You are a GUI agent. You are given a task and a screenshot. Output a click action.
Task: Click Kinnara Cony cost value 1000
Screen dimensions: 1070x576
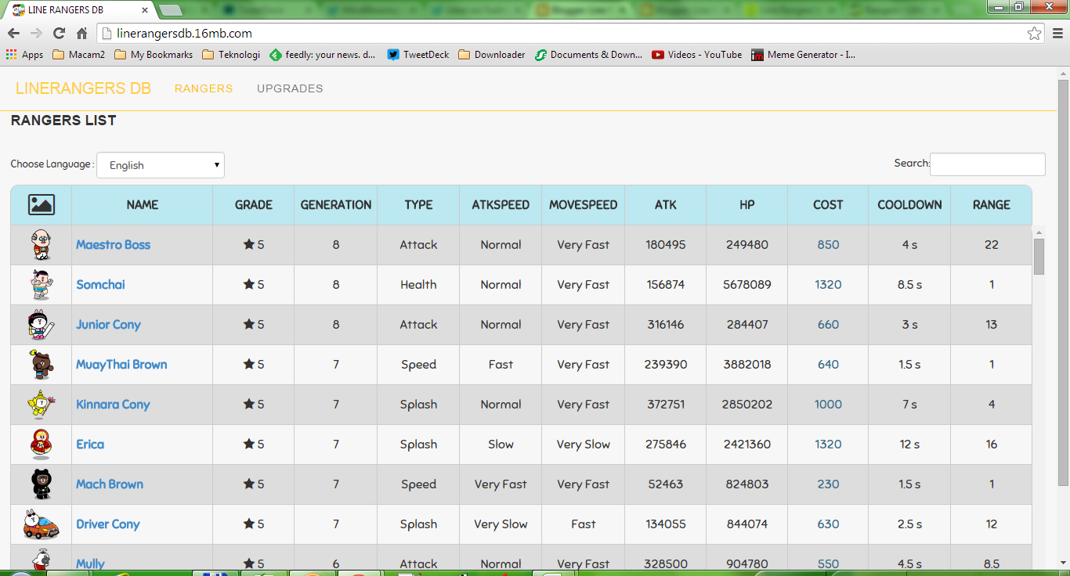click(828, 405)
